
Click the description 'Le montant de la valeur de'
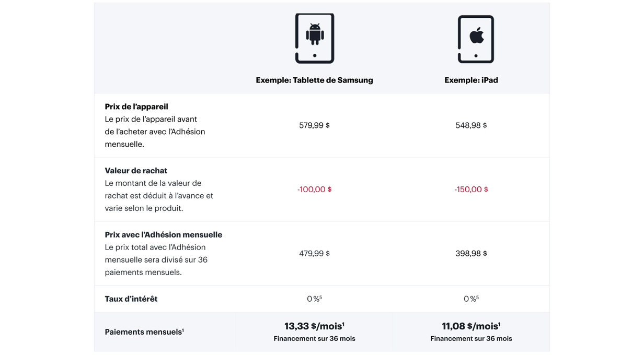point(153,183)
